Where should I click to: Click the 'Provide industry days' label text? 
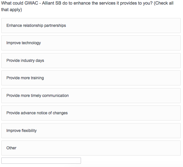pyautogui.click(x=25, y=61)
